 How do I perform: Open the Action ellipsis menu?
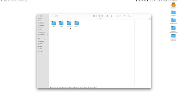112,16
